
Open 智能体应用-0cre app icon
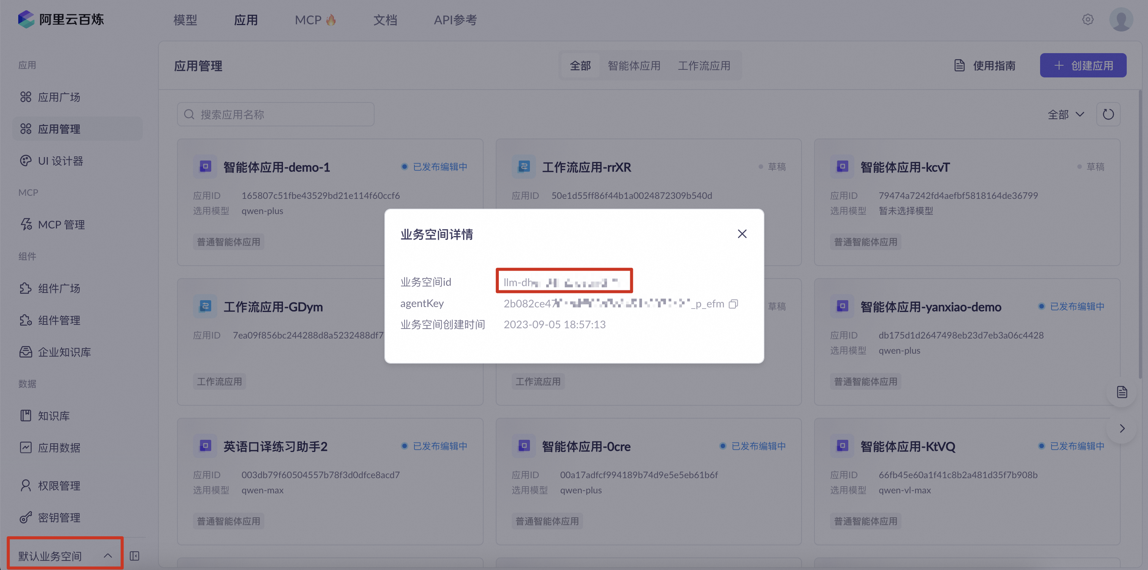(x=523, y=446)
